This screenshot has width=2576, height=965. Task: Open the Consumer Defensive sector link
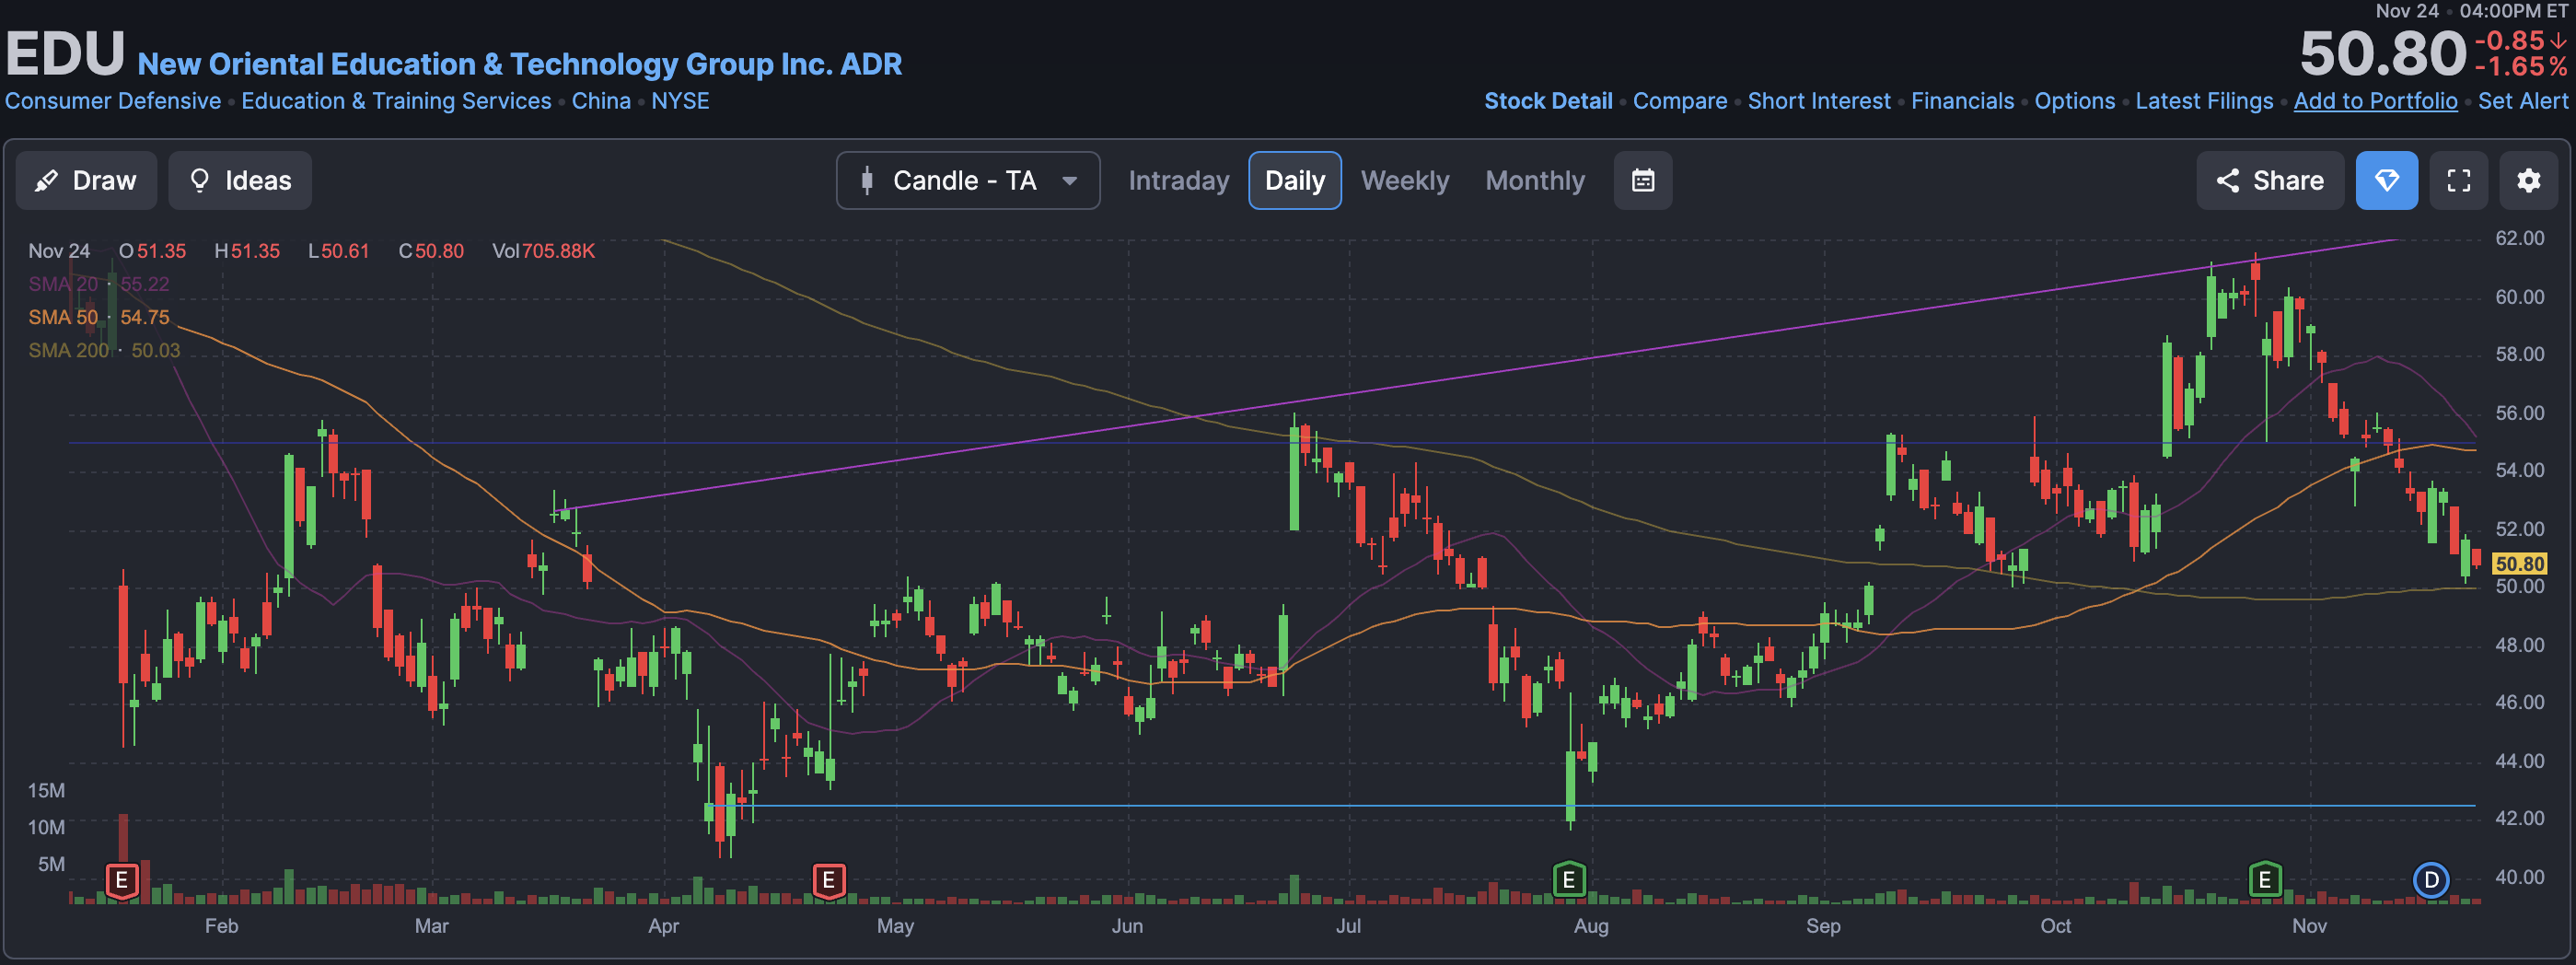(113, 101)
